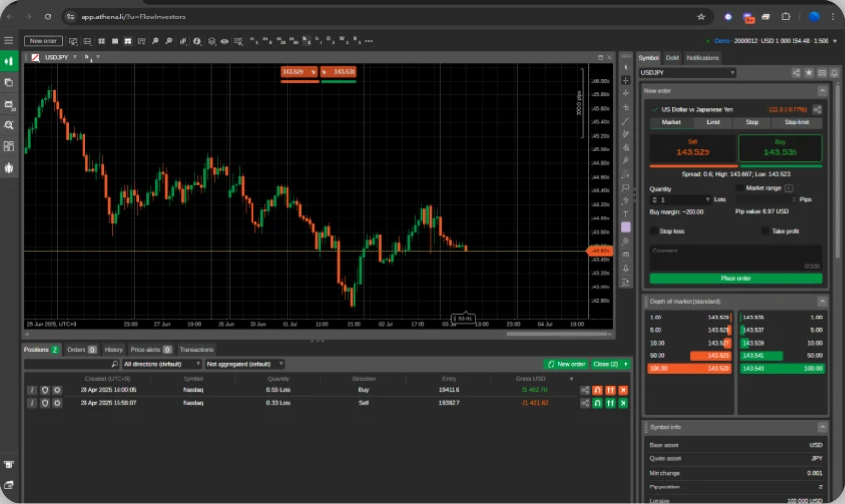Click the share icon beside the symbol selector
Viewport: 845px width, 504px height.
pyautogui.click(x=796, y=73)
